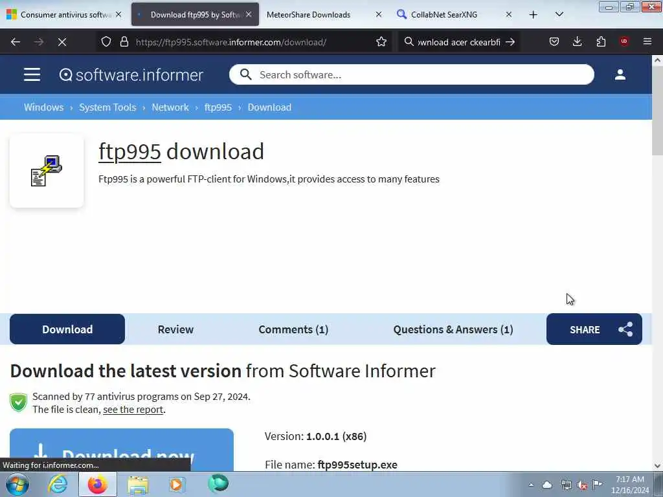Open ftp995 breadcrumb link
Viewport: 663px width, 497px height.
click(218, 107)
